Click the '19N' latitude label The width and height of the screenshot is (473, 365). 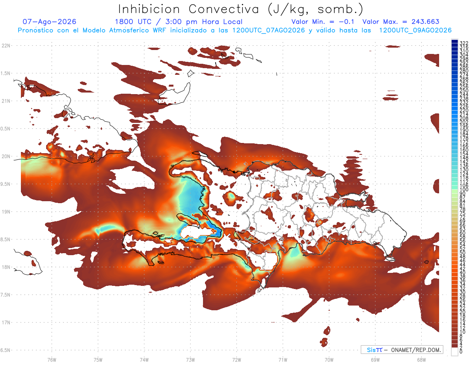tap(6, 211)
